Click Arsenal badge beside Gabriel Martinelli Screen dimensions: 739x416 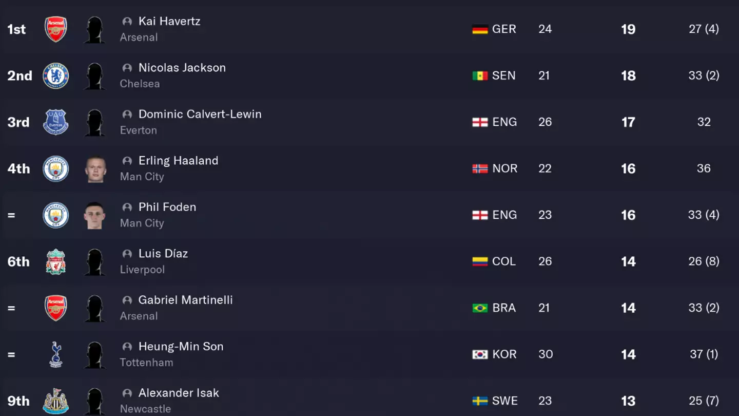click(55, 308)
